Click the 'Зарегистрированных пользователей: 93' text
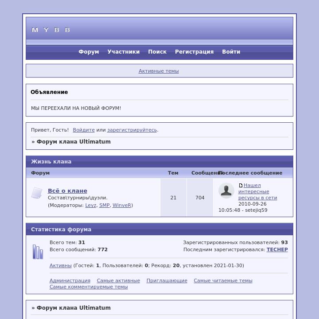The image size is (319, 319). 235,242
